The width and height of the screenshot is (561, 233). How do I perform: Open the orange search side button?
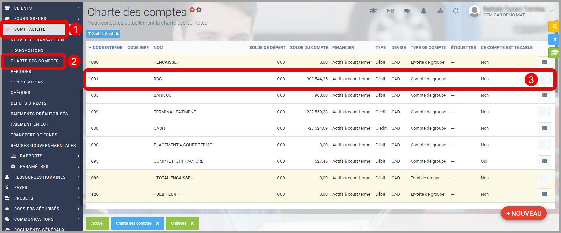pyautogui.click(x=555, y=27)
